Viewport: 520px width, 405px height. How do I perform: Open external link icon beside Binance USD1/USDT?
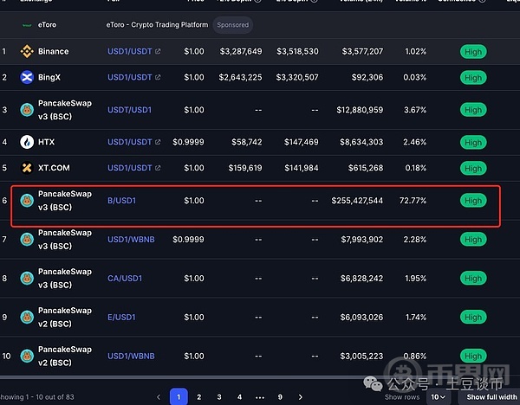click(x=158, y=51)
